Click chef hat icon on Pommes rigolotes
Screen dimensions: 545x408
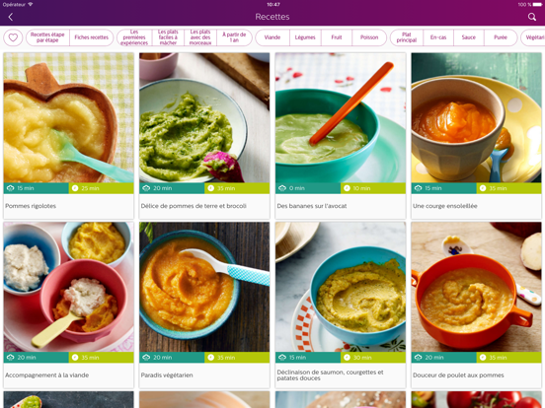tap(10, 188)
